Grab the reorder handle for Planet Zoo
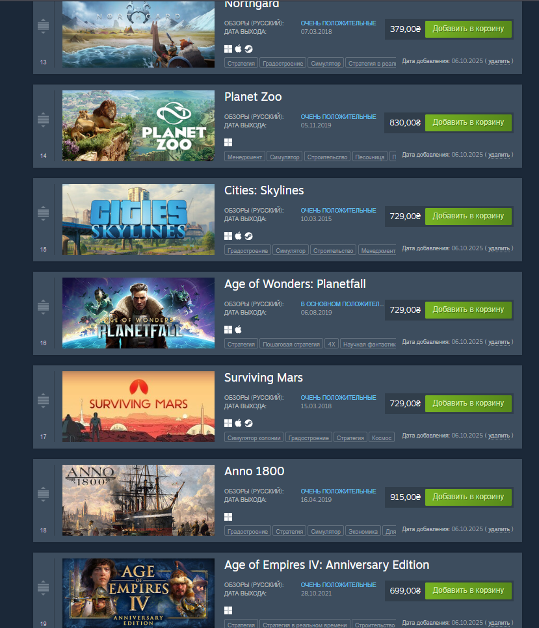 [44, 120]
